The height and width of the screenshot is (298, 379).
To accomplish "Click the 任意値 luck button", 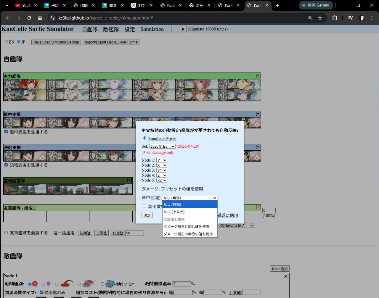I will (x=118, y=233).
